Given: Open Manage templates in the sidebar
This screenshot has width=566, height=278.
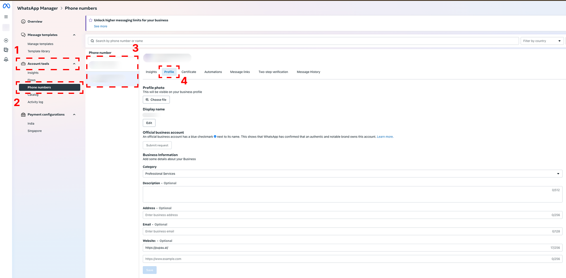Looking at the screenshot, I should (40, 44).
